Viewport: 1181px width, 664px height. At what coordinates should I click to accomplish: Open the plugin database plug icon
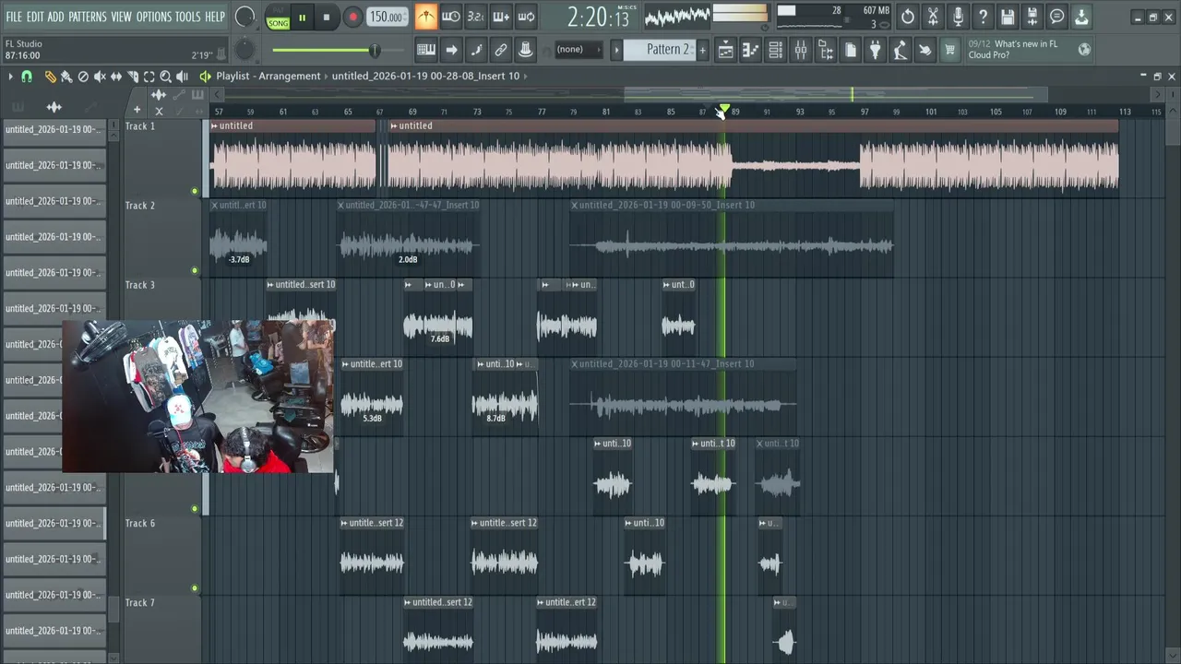pos(876,50)
